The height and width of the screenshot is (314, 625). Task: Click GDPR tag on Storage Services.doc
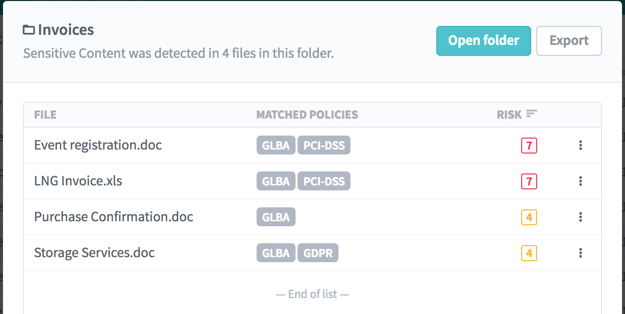pyautogui.click(x=318, y=253)
